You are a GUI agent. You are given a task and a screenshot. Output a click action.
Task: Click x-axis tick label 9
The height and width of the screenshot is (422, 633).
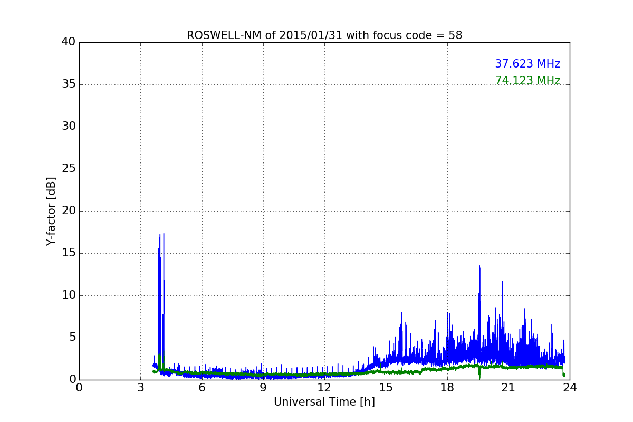click(x=263, y=388)
